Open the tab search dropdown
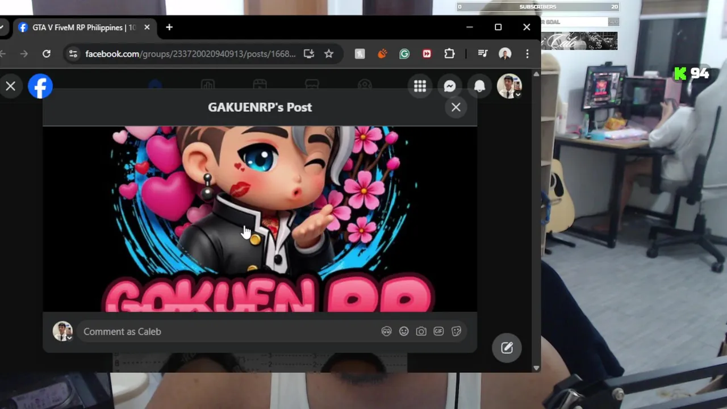The height and width of the screenshot is (409, 727). (x=2, y=27)
